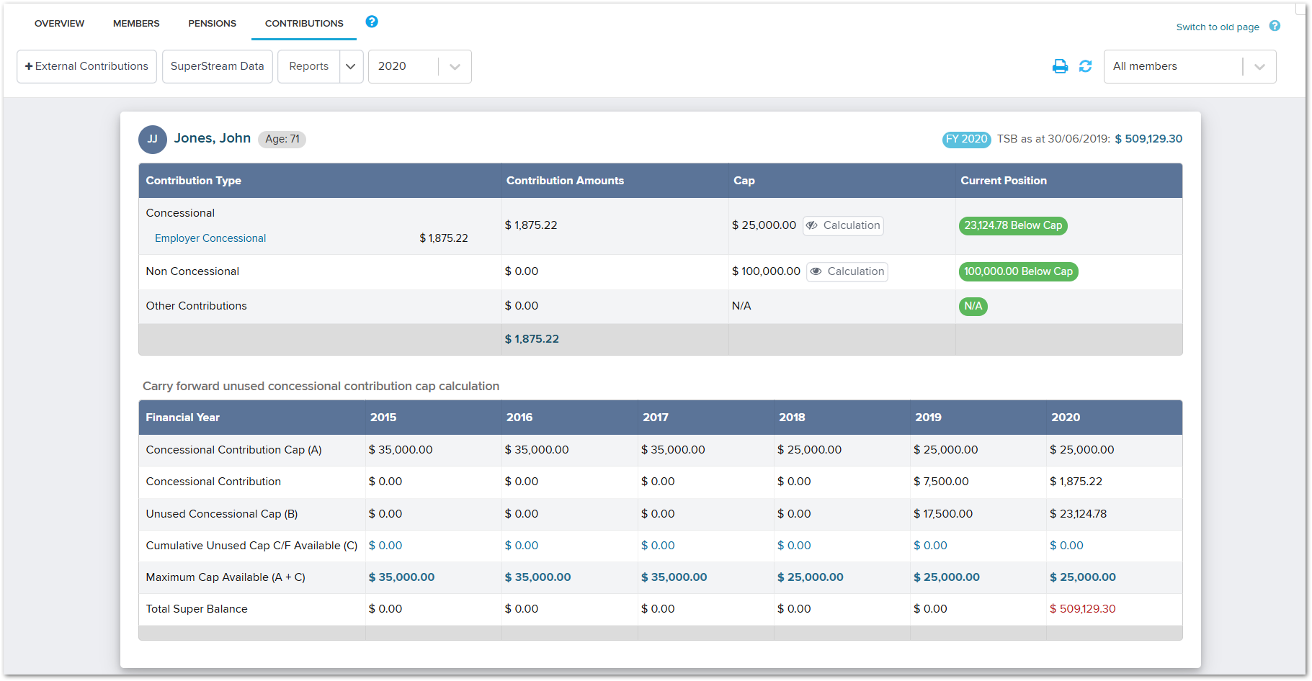Toggle the FY 2020 badge
This screenshot has width=1312, height=681.
coord(966,139)
